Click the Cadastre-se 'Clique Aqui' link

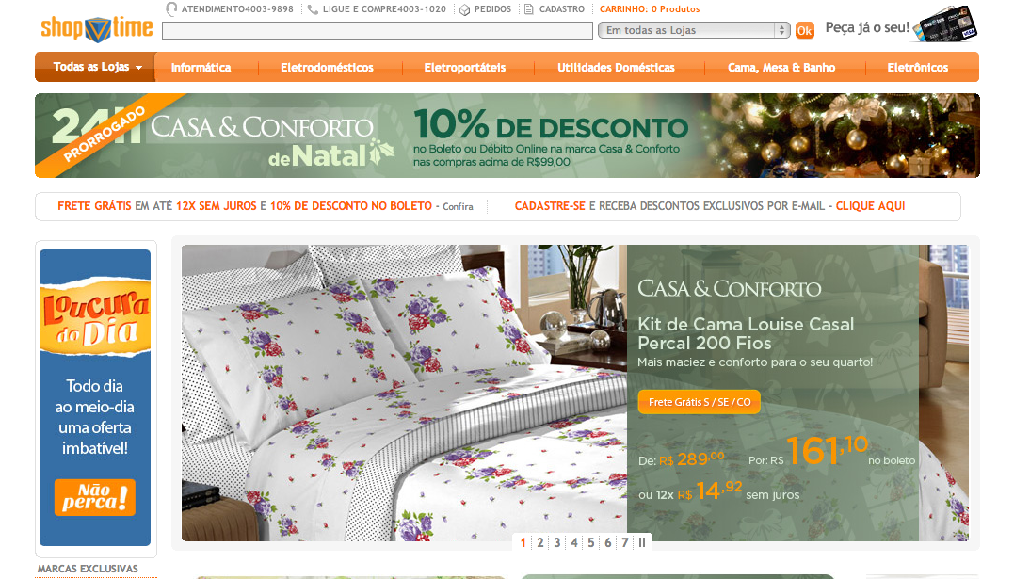871,206
